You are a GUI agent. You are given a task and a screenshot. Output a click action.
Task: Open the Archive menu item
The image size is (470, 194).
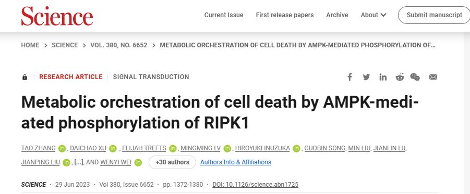click(337, 15)
